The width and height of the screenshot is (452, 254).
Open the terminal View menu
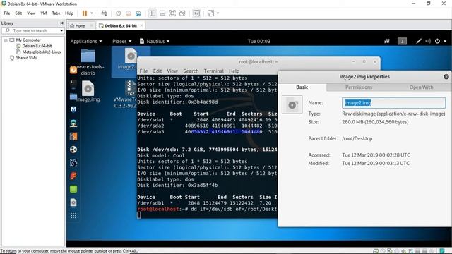point(172,71)
